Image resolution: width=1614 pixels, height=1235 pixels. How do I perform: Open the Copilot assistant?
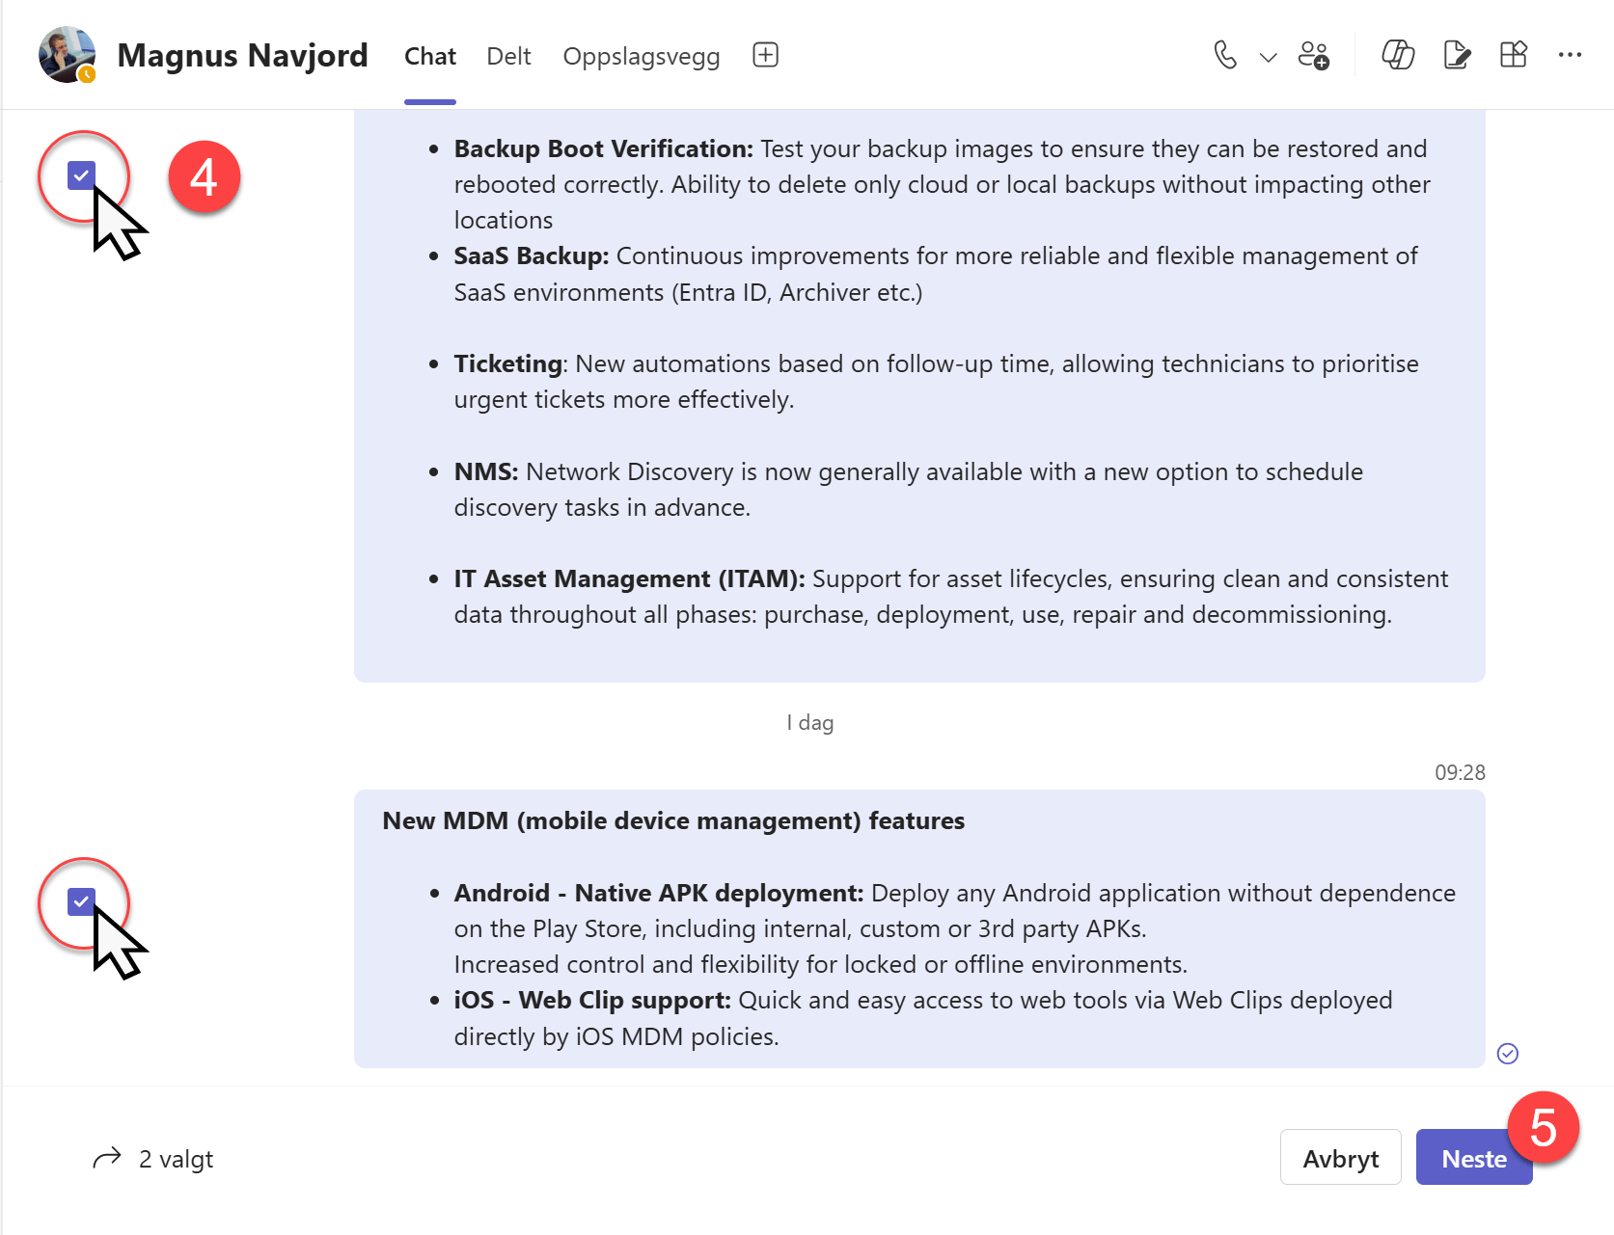[x=1396, y=56]
